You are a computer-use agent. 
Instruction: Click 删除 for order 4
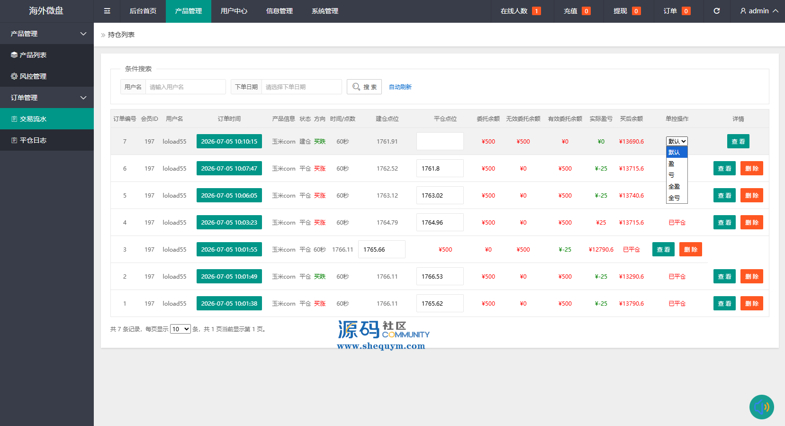tap(752, 222)
